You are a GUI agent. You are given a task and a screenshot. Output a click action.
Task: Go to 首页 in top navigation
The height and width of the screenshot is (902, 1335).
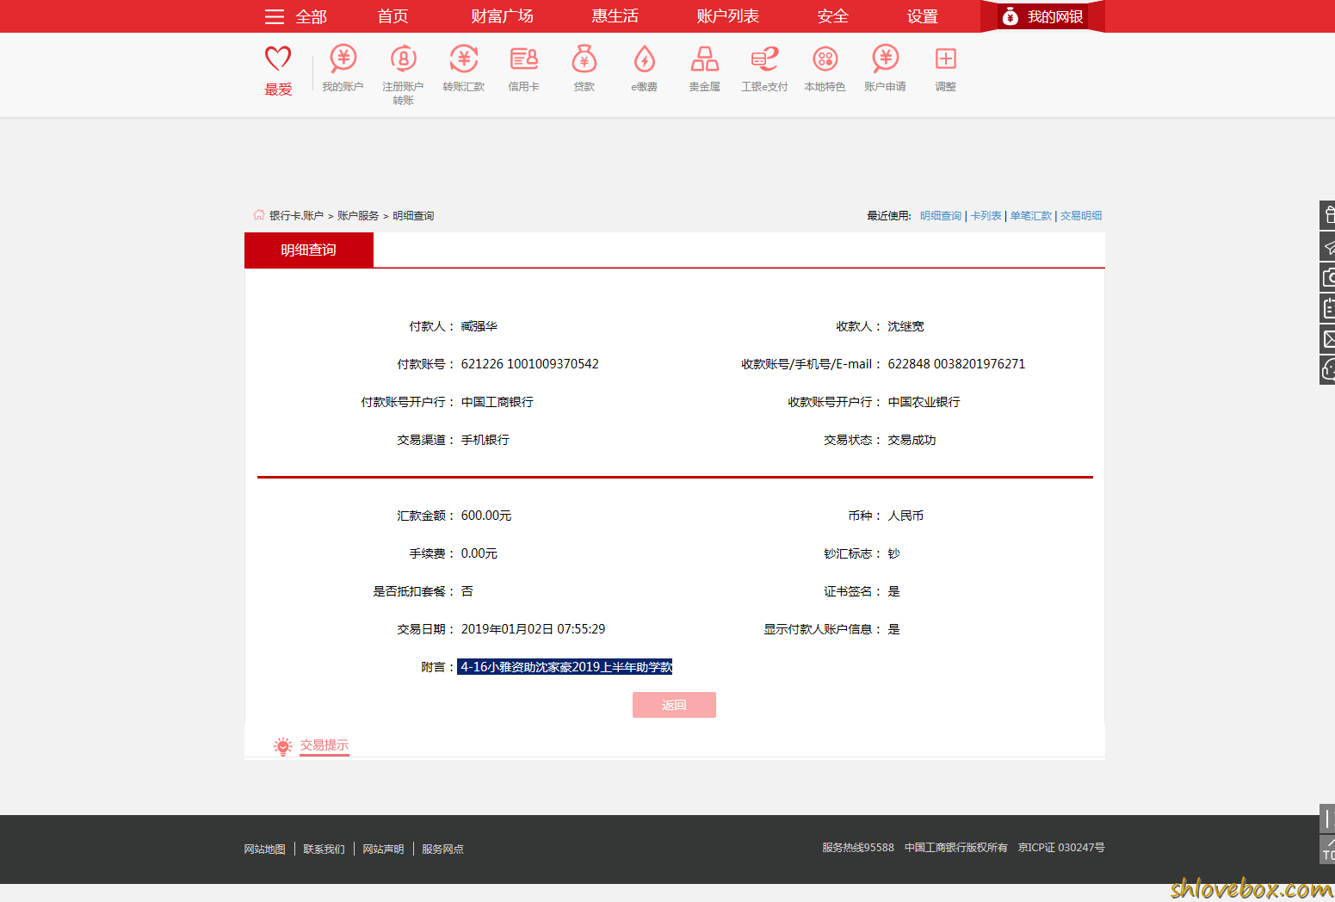point(392,16)
